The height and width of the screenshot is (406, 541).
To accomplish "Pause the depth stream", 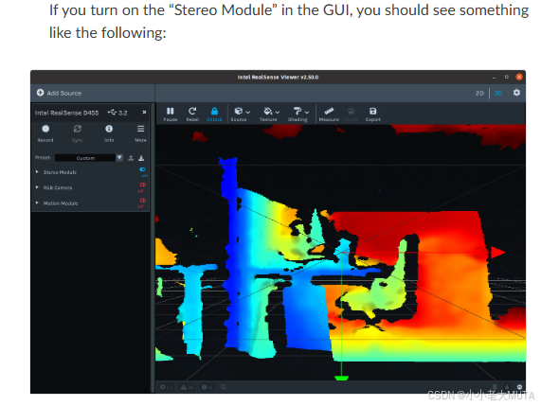I will point(171,115).
